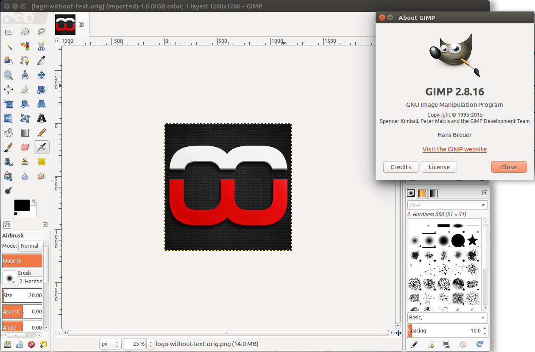Screen dimensions: 535x352
Task: Select the Tool Options tab
Action: [7, 225]
